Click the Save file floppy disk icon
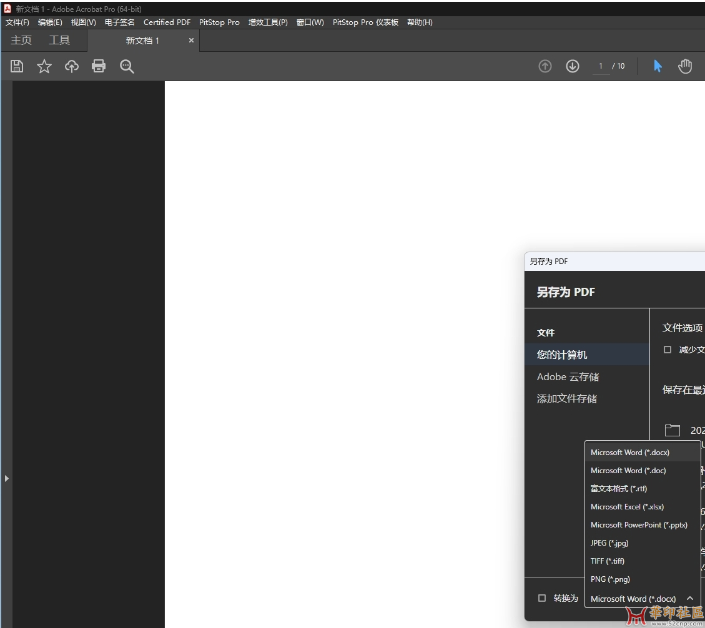The image size is (705, 628). point(17,66)
